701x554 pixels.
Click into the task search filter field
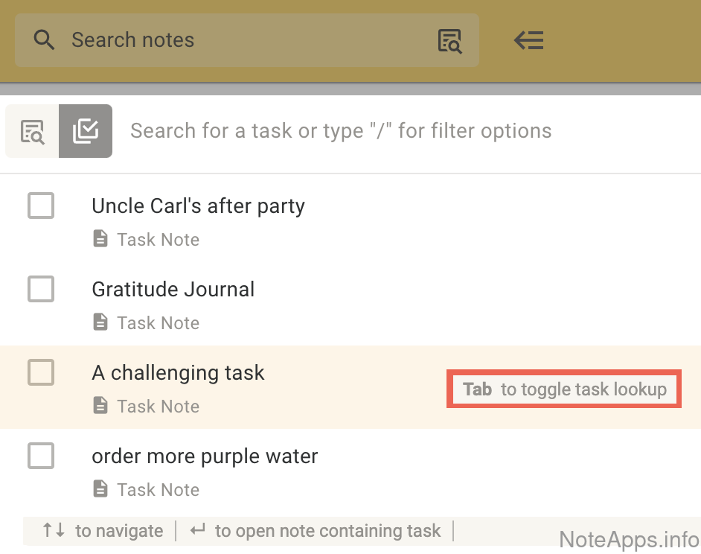tap(341, 131)
